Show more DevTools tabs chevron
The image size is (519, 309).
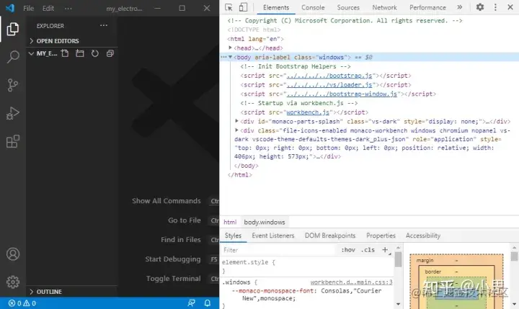(x=459, y=7)
